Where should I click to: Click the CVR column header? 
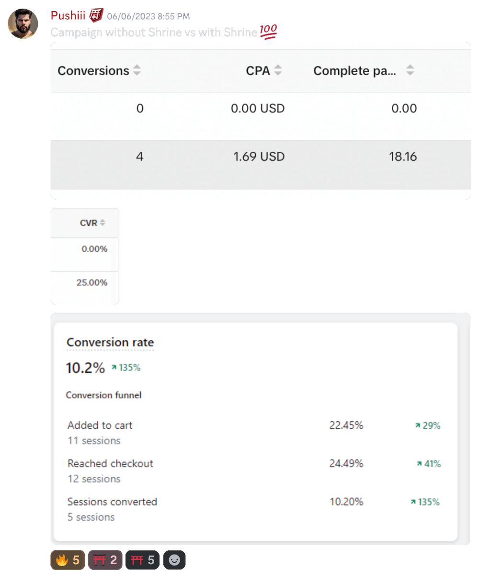tap(89, 223)
